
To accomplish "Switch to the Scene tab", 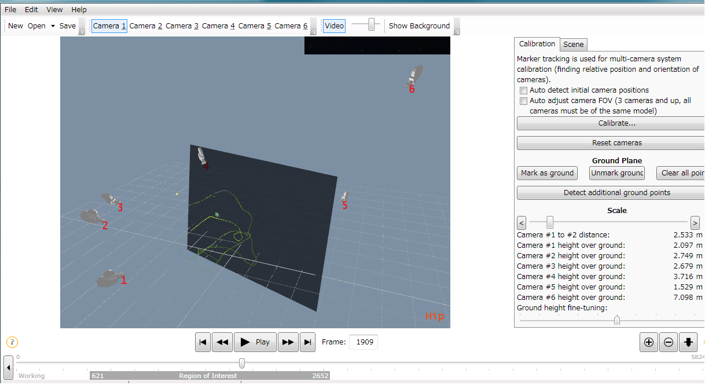I will click(574, 45).
